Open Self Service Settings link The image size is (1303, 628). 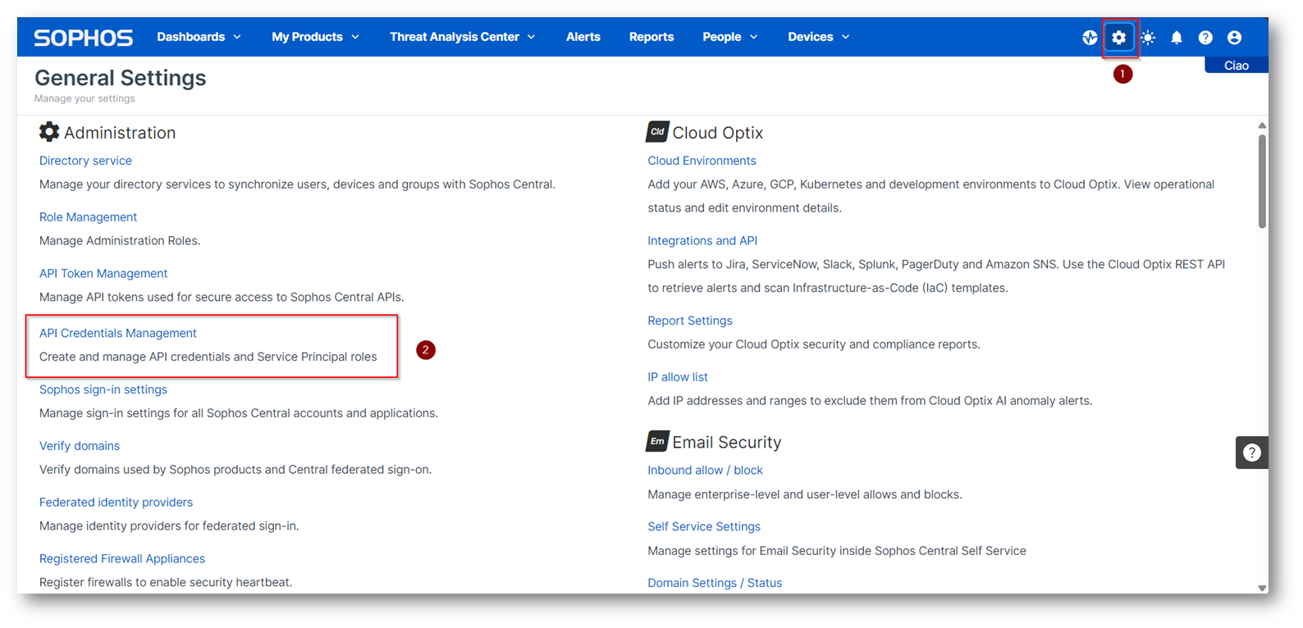[x=704, y=526]
